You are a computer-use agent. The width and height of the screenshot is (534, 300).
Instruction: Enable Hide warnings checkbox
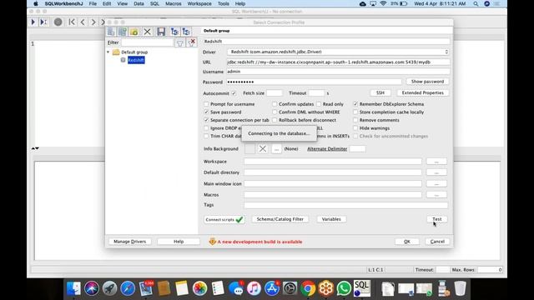355,128
